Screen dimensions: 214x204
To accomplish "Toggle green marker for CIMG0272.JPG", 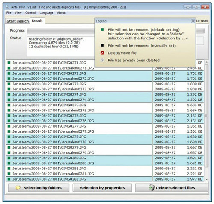I will pyautogui.click(x=9, y=73).
